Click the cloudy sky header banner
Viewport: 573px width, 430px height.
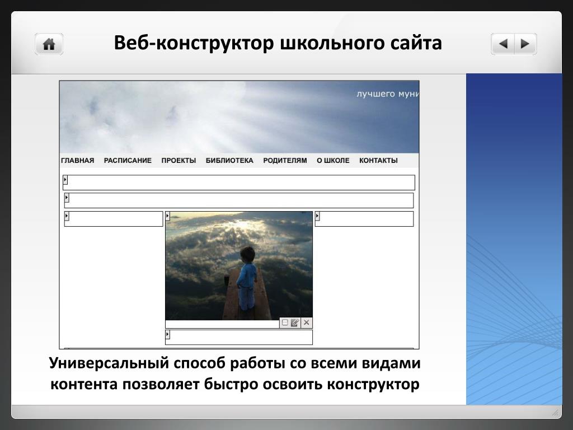click(239, 117)
